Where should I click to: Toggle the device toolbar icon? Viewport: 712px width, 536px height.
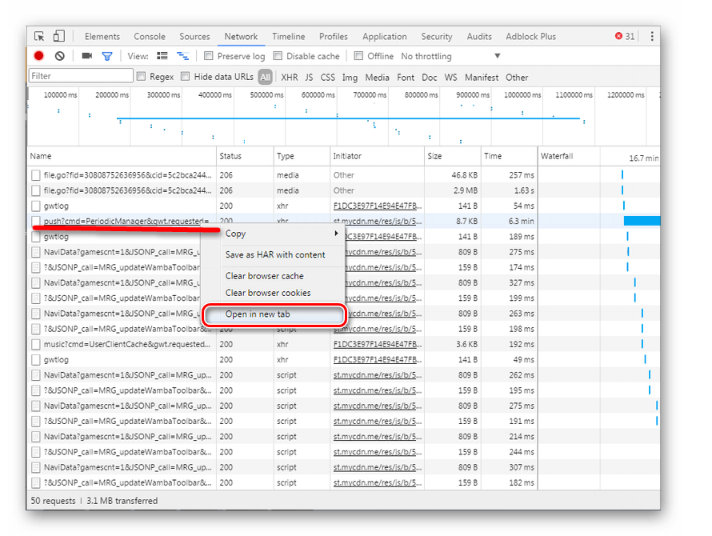coord(58,36)
